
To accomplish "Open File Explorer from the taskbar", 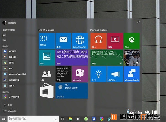I will tap(70, 119).
